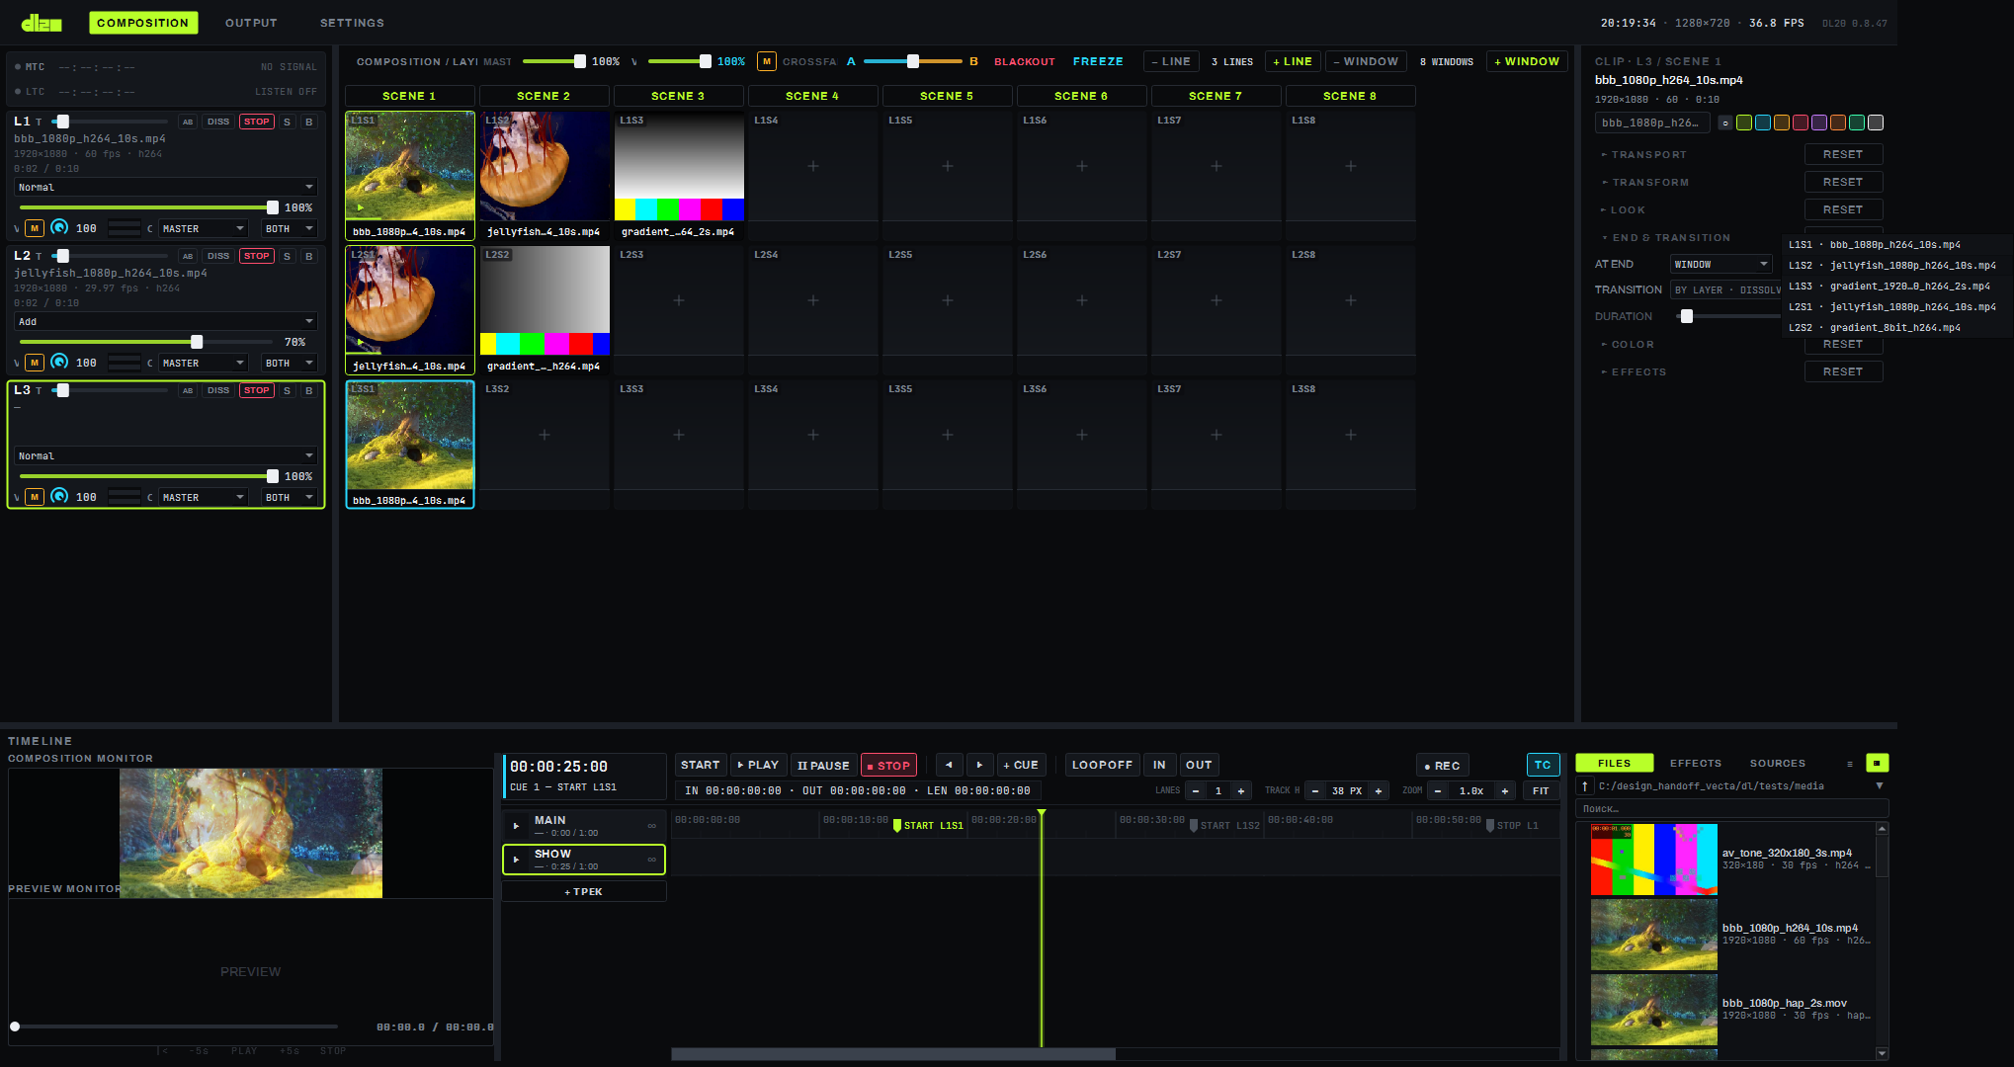
Task: Click the previous cue arrow in timeline transport
Action: coord(949,765)
